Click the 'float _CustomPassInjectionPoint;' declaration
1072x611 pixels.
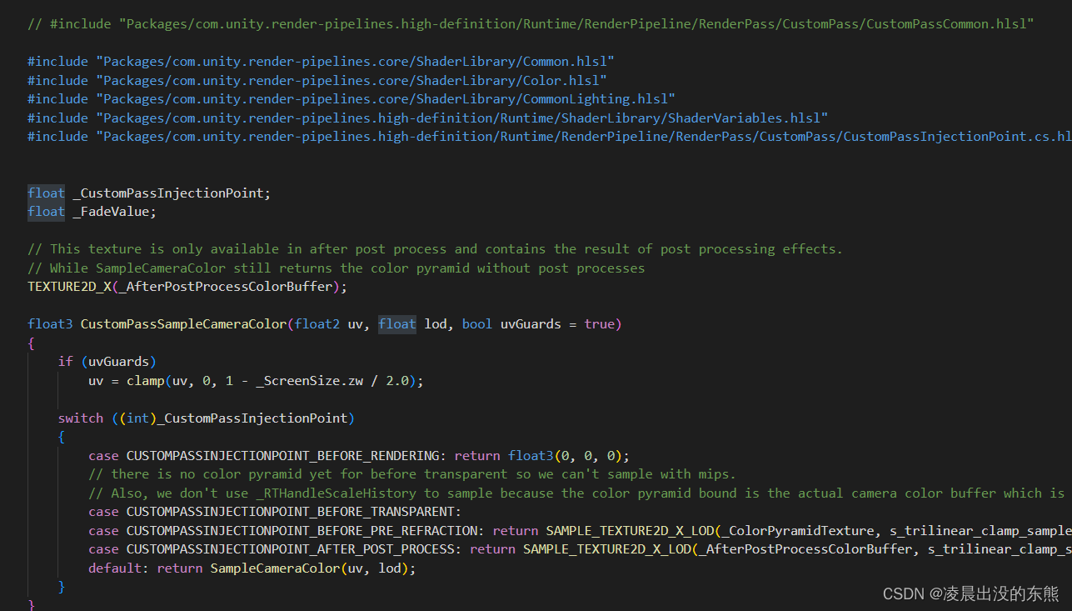tap(149, 193)
